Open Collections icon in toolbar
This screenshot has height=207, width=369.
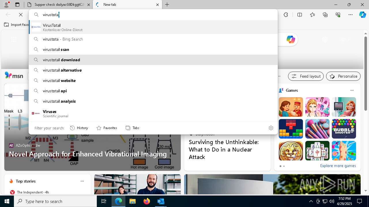coord(325,15)
